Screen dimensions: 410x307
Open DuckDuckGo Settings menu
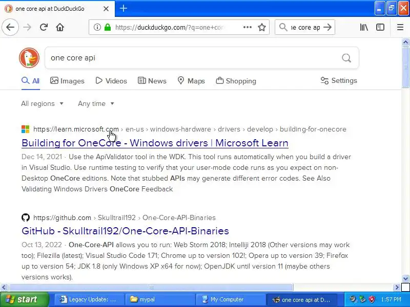click(x=339, y=81)
